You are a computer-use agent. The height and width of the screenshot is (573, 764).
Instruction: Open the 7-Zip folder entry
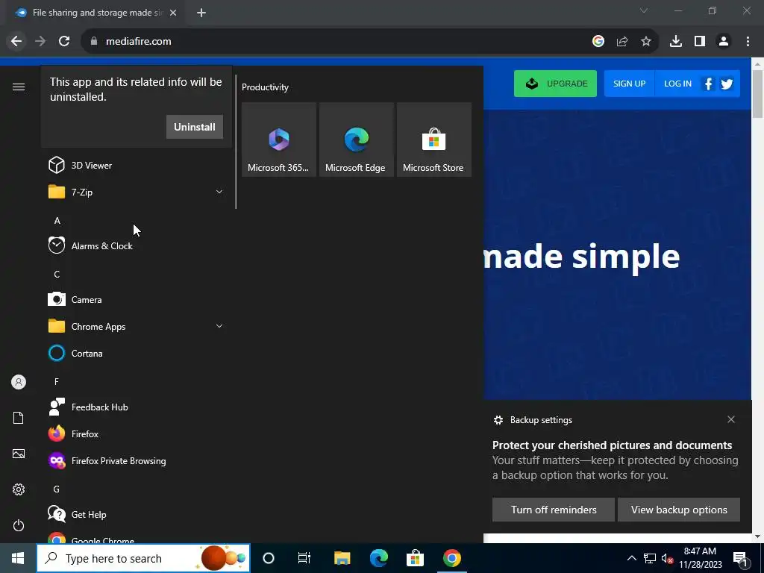(x=137, y=192)
